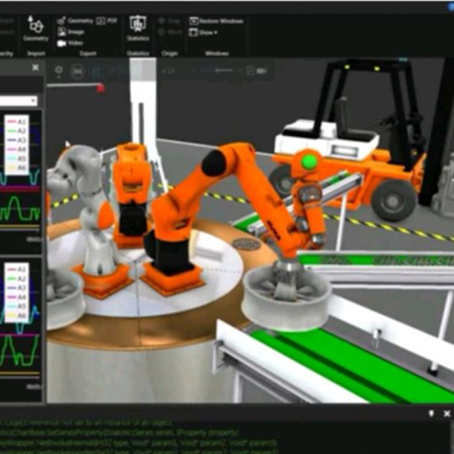Export an Image of the scene
Image resolution: width=454 pixels, height=454 pixels.
(x=71, y=32)
